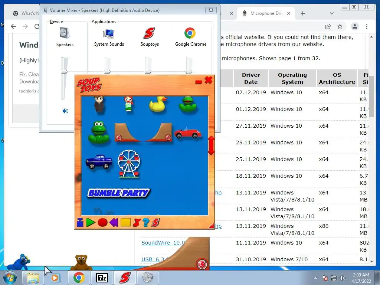Open Souptoys help via blue question mark

[x=145, y=223]
